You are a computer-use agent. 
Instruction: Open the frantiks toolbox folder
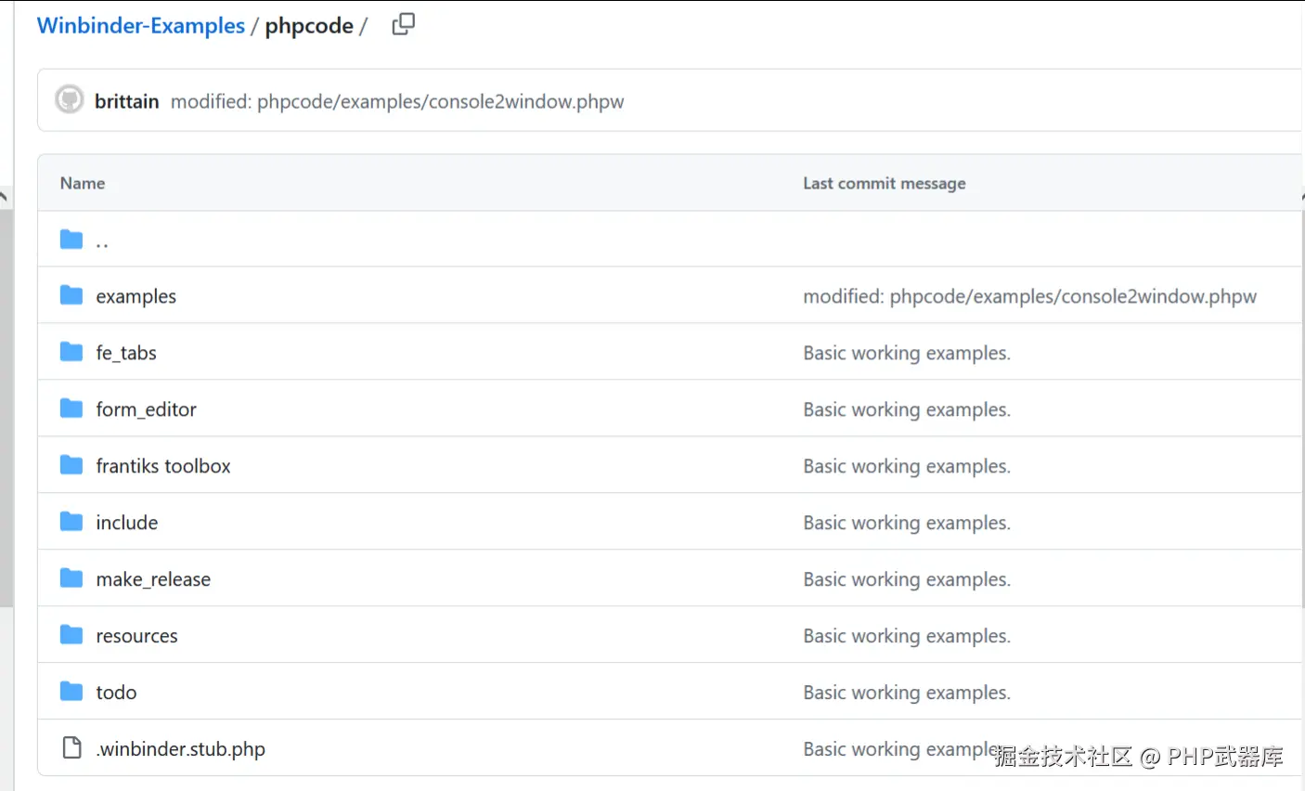point(163,466)
